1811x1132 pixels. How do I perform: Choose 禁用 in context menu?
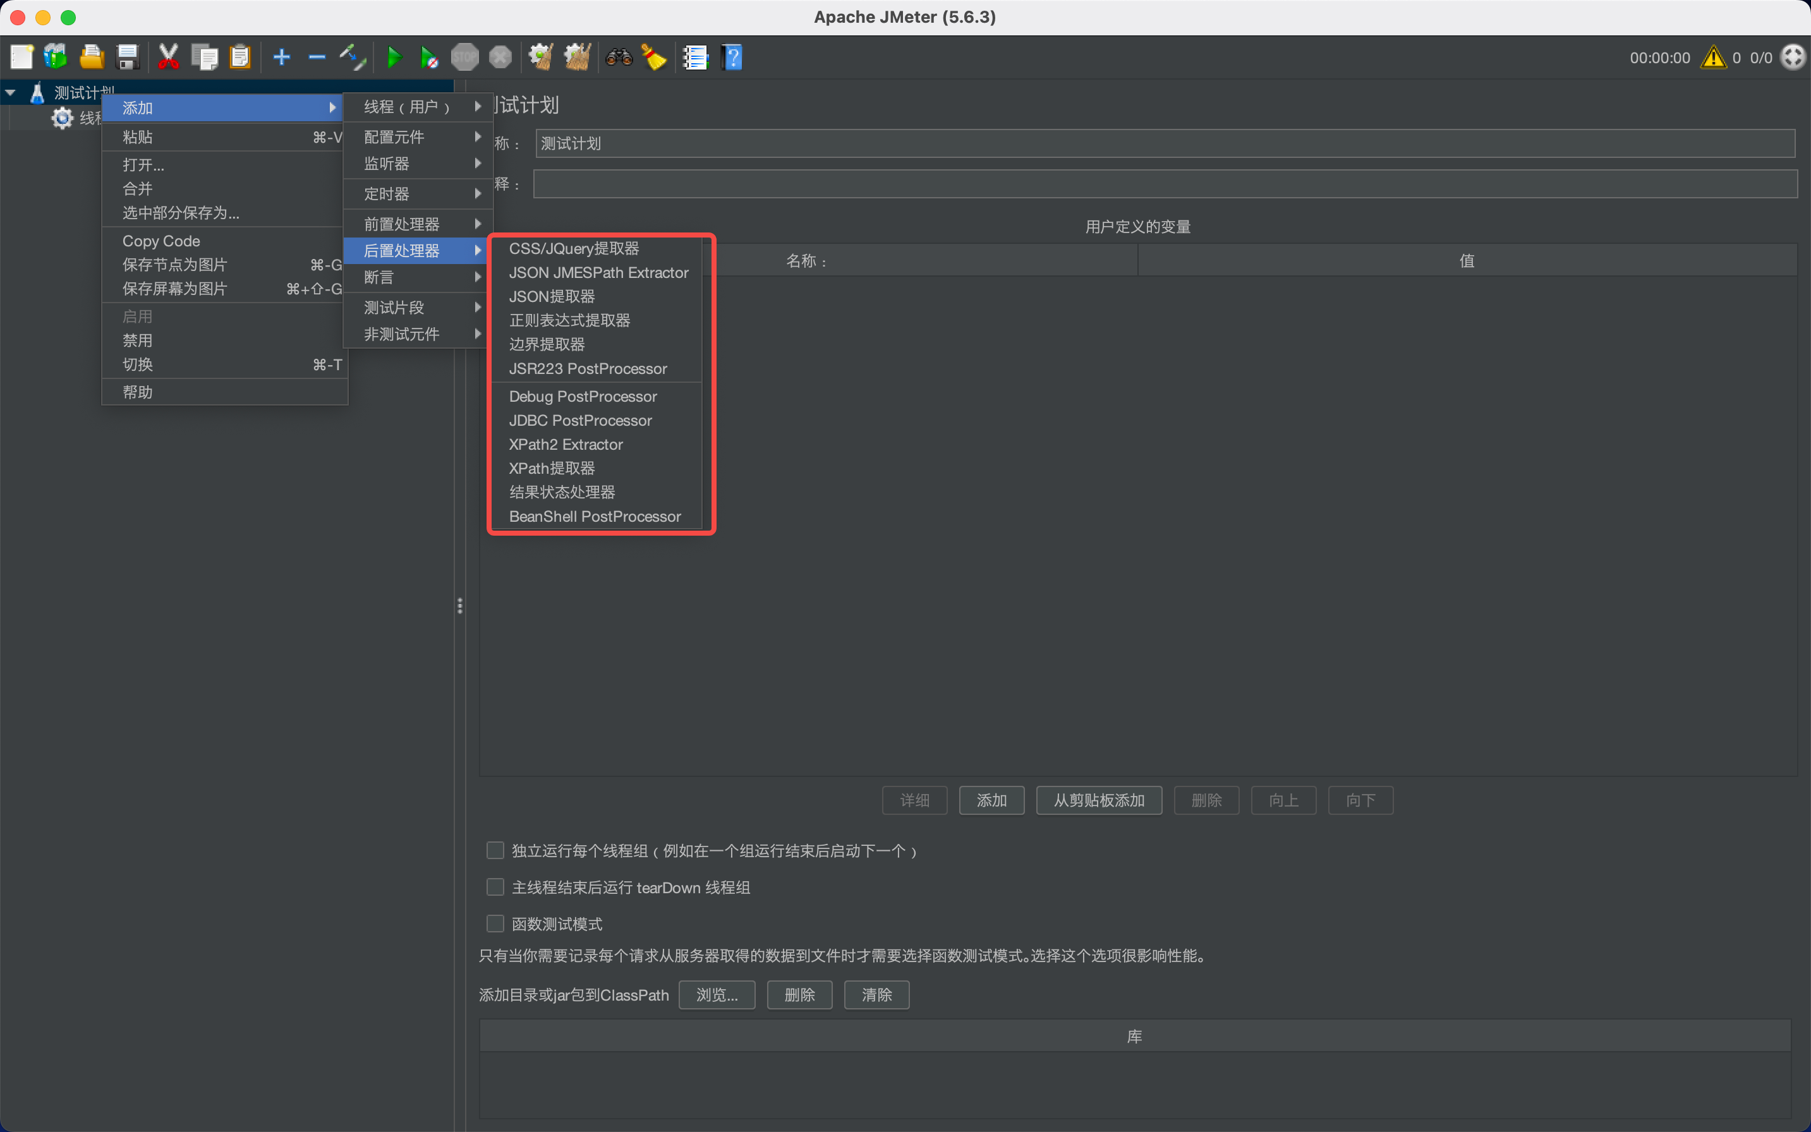click(x=225, y=340)
